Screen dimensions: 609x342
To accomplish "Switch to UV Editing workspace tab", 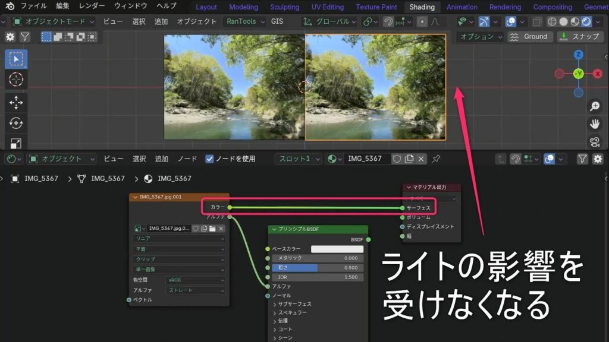I will 328,7.
